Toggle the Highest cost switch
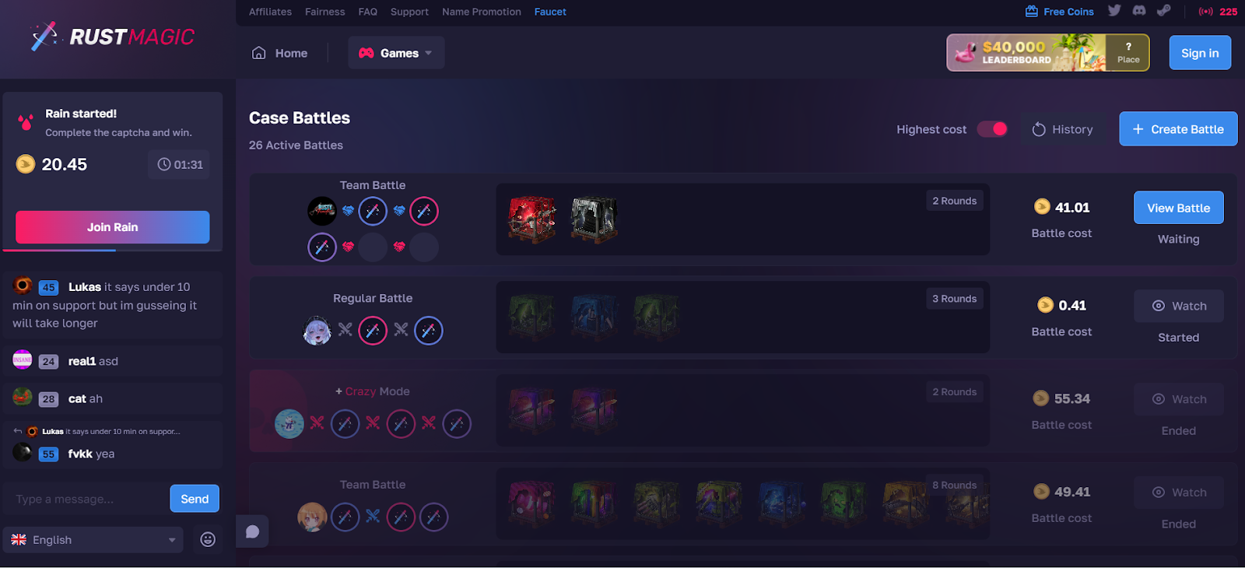1245x568 pixels. [x=992, y=129]
